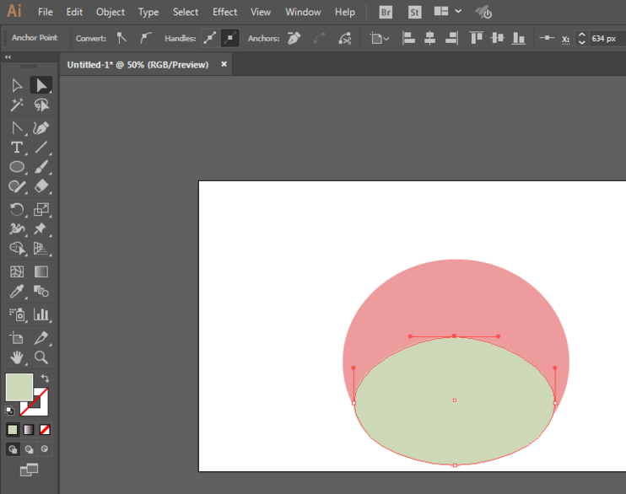The image size is (626, 494).
Task: Pick the Eyedropper tool
Action: click(16, 293)
